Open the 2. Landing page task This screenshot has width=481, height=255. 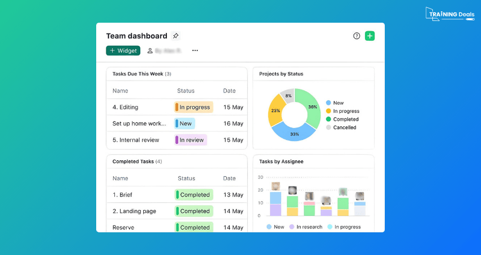[x=134, y=211]
